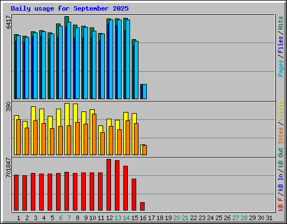This screenshot has height=224, width=287.
Task: Click the Pages legend text
Action: [281, 68]
